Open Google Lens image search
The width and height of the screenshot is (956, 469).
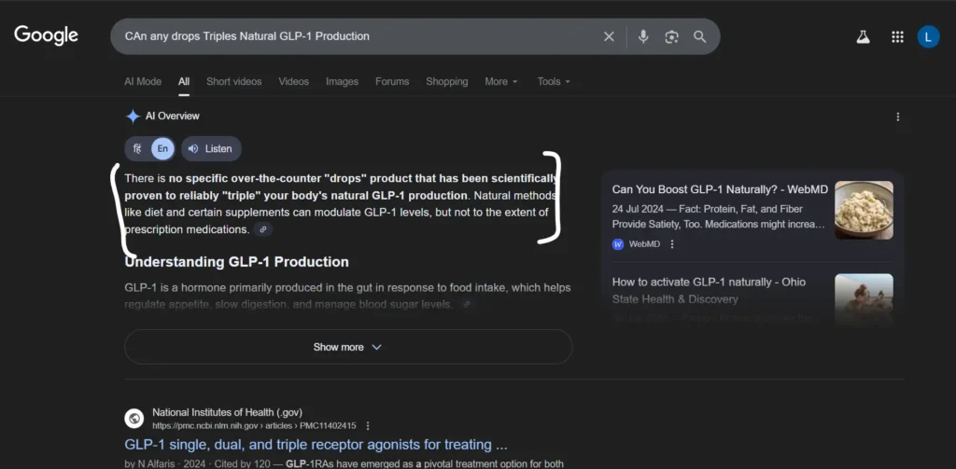pyautogui.click(x=671, y=36)
